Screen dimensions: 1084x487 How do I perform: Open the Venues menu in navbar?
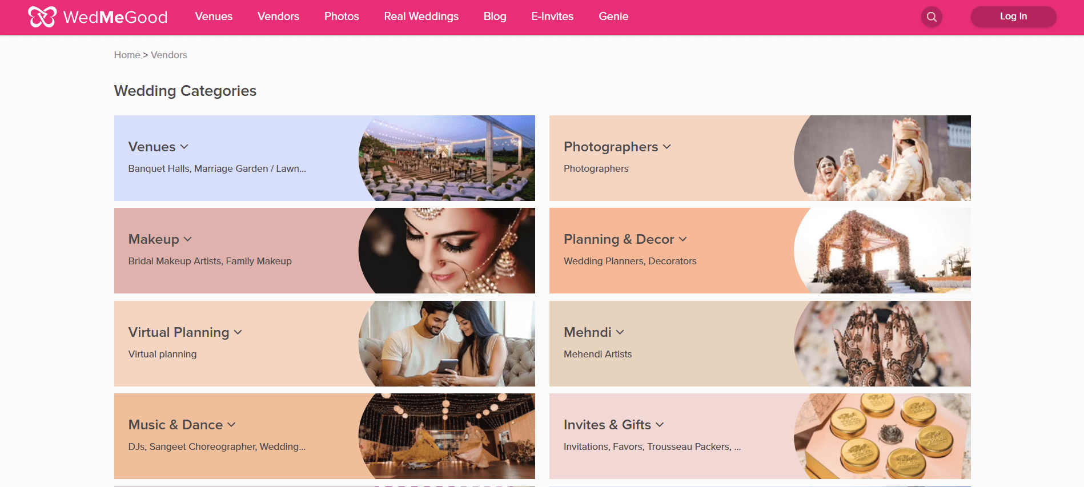coord(214,17)
